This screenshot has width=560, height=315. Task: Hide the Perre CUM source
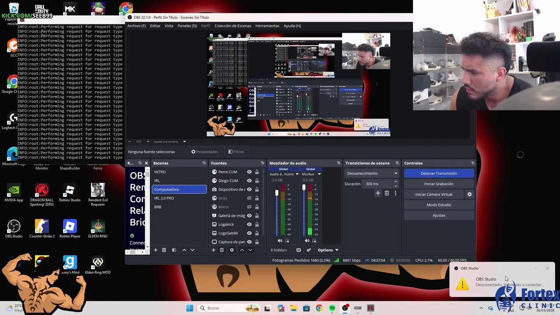tap(249, 172)
